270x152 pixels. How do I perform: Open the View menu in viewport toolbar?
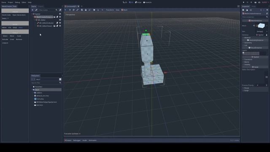(x=117, y=10)
